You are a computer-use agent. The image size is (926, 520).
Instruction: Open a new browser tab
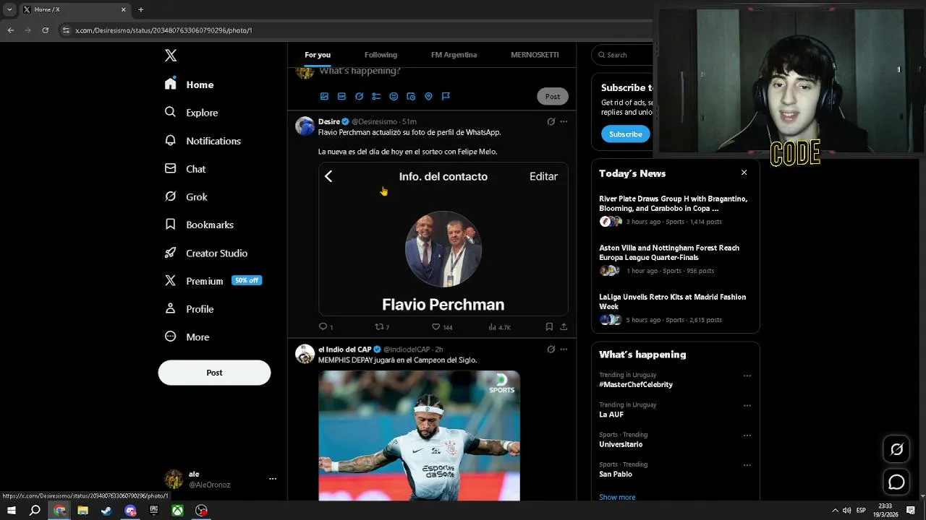tap(140, 9)
